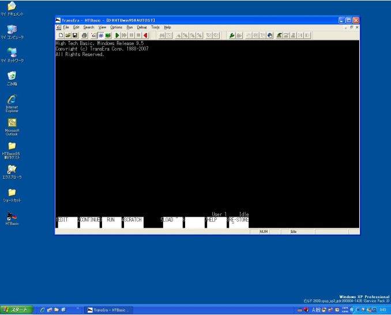Open the View menu
Viewport: 391px width, 315px height.
[x=102, y=27]
